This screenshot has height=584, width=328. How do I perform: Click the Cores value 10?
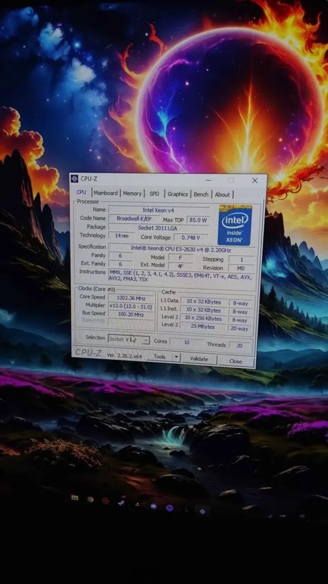[186, 342]
